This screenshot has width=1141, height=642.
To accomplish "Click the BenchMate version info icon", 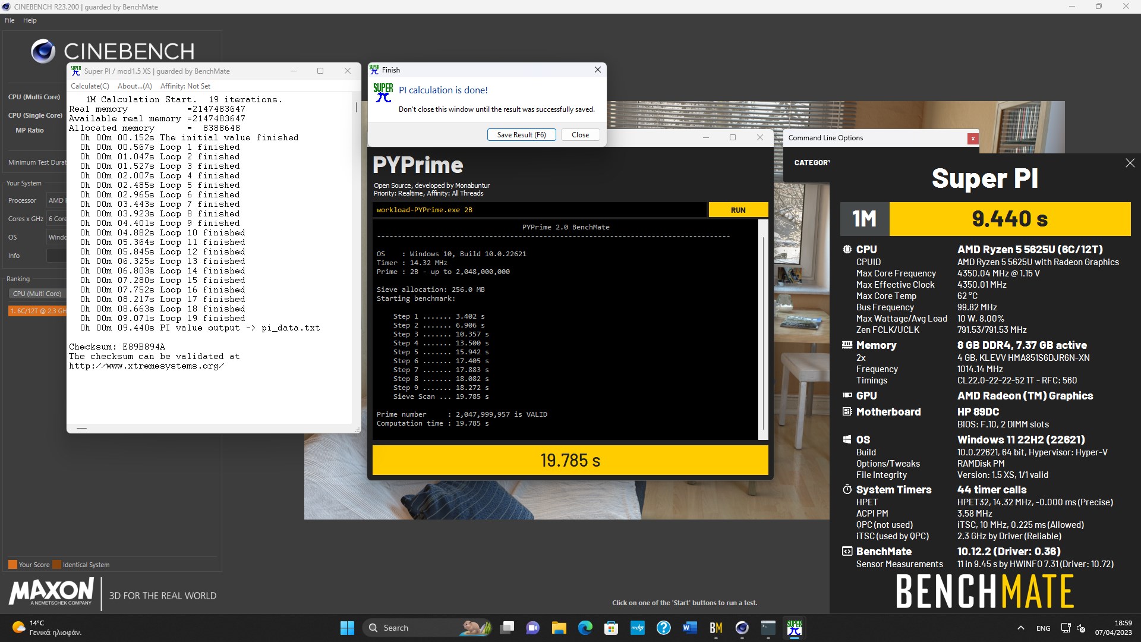I will click(847, 551).
